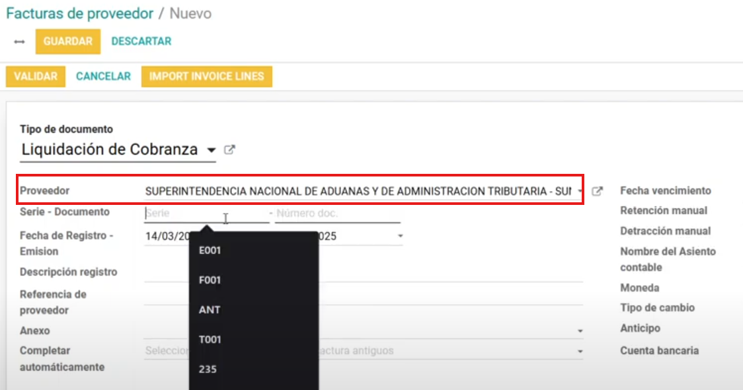Click DESCARTAR to discard changes

tap(141, 41)
